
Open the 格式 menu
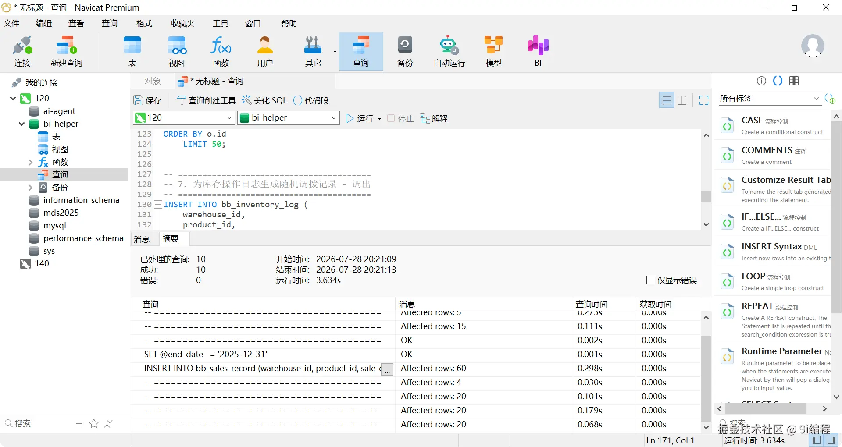pyautogui.click(x=144, y=23)
